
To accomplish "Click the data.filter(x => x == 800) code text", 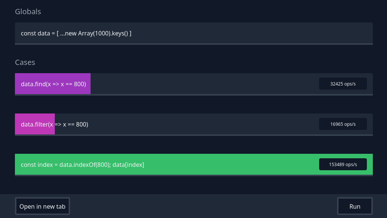I will tap(54, 124).
